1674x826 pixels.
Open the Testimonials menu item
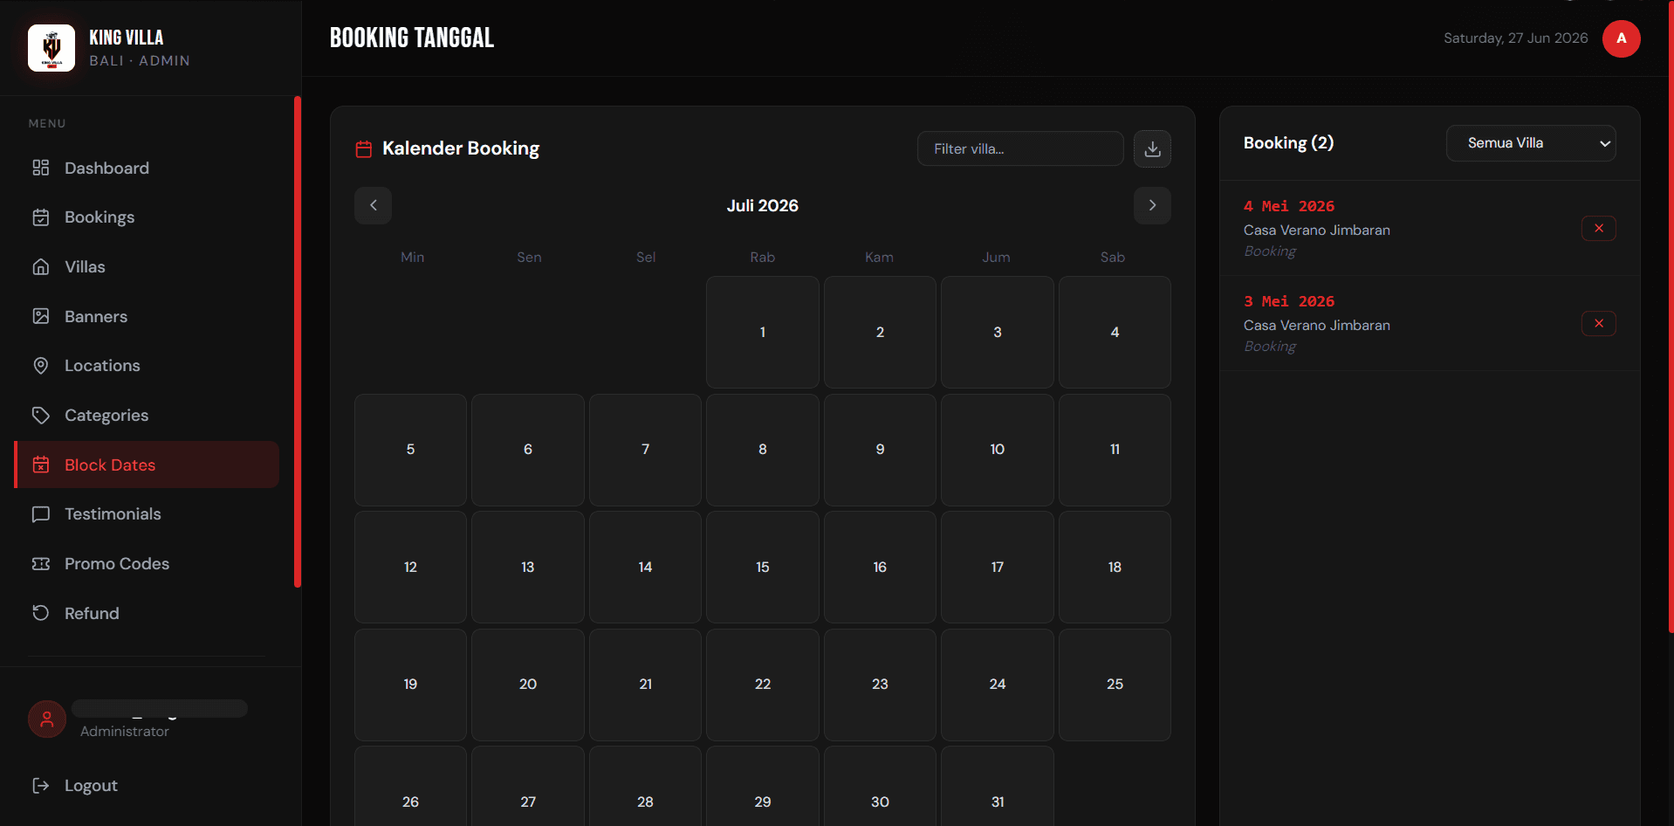tap(147, 514)
